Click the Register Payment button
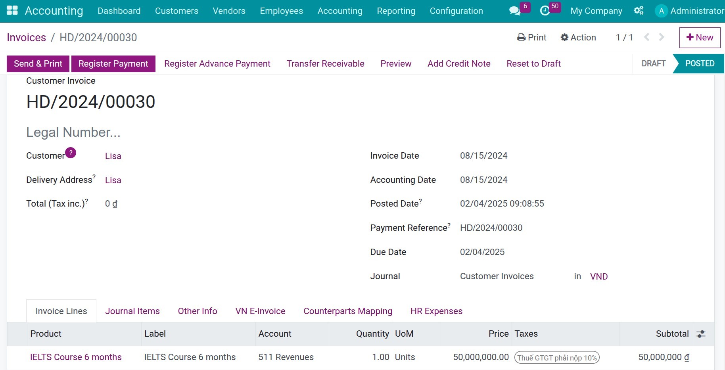 113,63
